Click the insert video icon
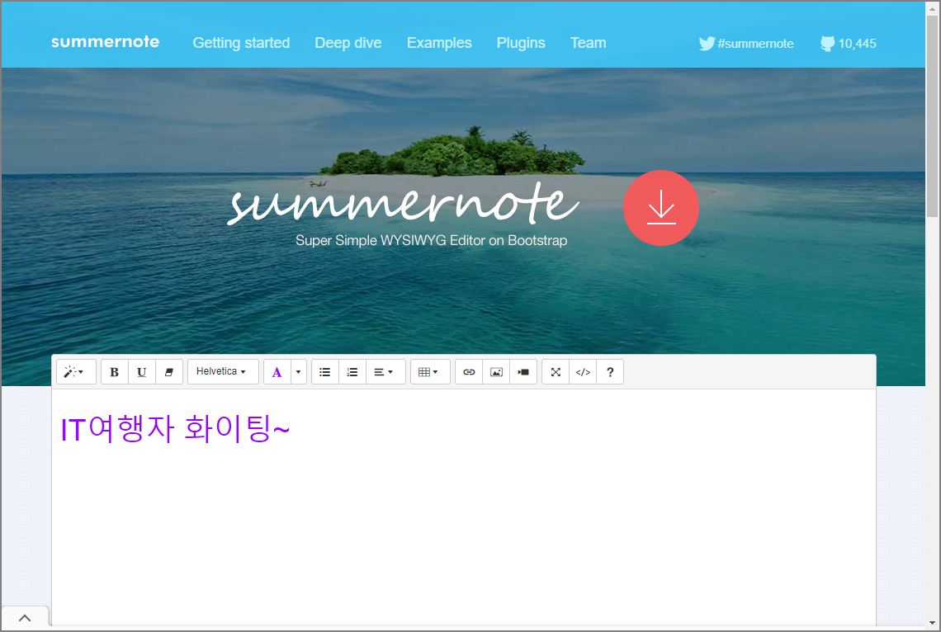941x632 pixels. coord(523,372)
